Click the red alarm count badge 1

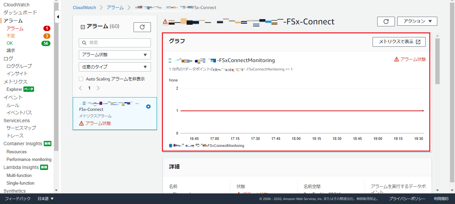coord(47,29)
